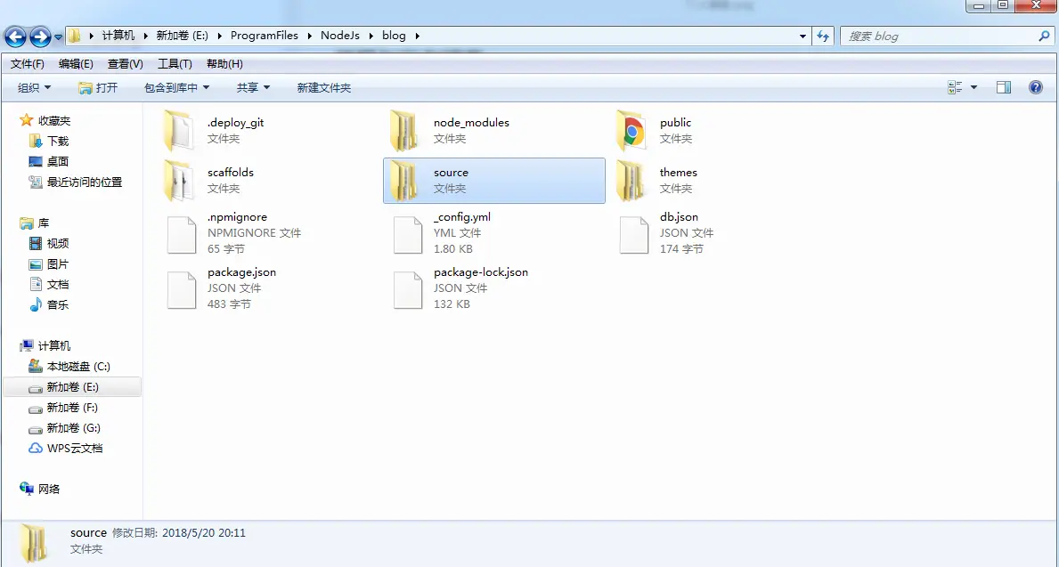
Task: Open the 工具(T) menu
Action: click(175, 63)
